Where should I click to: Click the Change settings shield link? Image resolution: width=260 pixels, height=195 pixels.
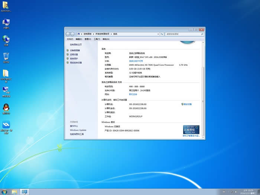tap(187, 104)
